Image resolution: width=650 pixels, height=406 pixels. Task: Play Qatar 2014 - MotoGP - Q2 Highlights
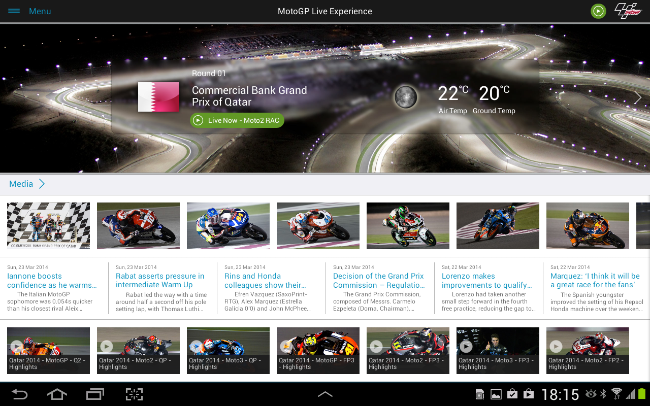48,351
